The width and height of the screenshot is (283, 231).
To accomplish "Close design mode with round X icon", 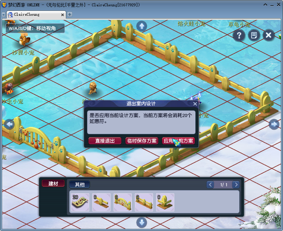I will point(268,35).
